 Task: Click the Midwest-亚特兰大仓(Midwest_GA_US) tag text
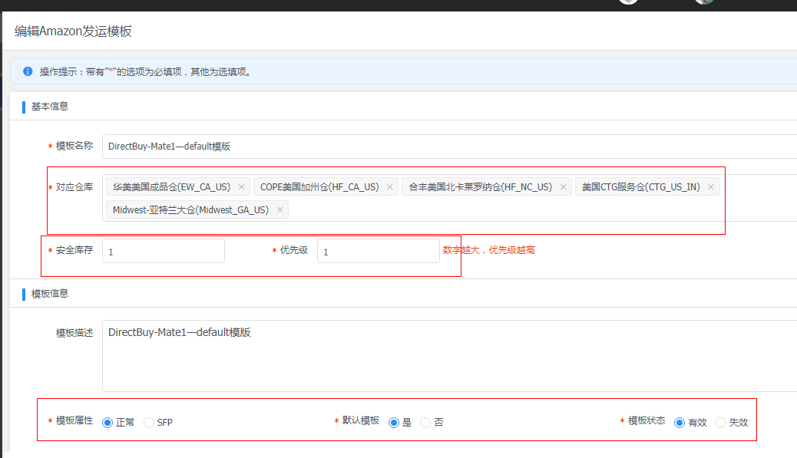click(190, 209)
